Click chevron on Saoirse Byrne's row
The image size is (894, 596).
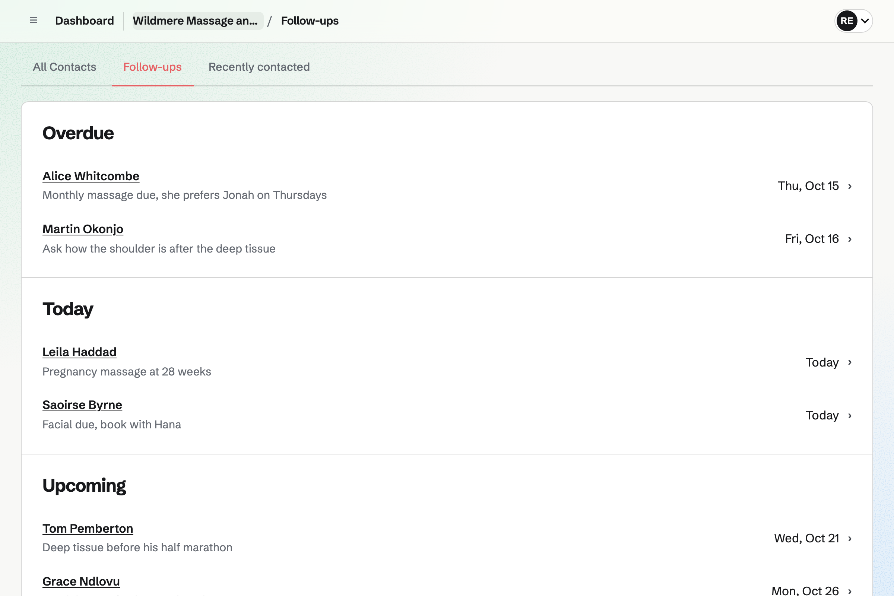point(850,415)
